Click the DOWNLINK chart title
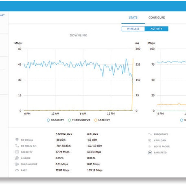 point(79,35)
